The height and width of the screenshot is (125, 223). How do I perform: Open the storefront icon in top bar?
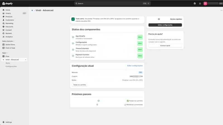point(195,4)
